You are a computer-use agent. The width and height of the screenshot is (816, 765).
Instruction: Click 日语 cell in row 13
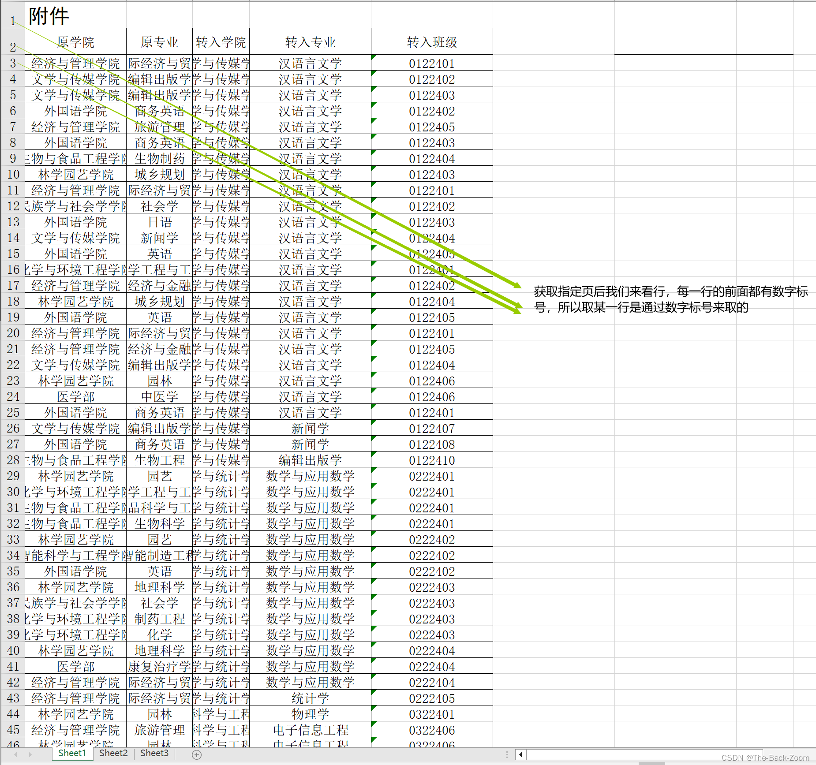[159, 222]
